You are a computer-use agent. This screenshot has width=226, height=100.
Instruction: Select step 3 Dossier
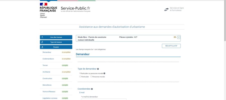click(56, 47)
